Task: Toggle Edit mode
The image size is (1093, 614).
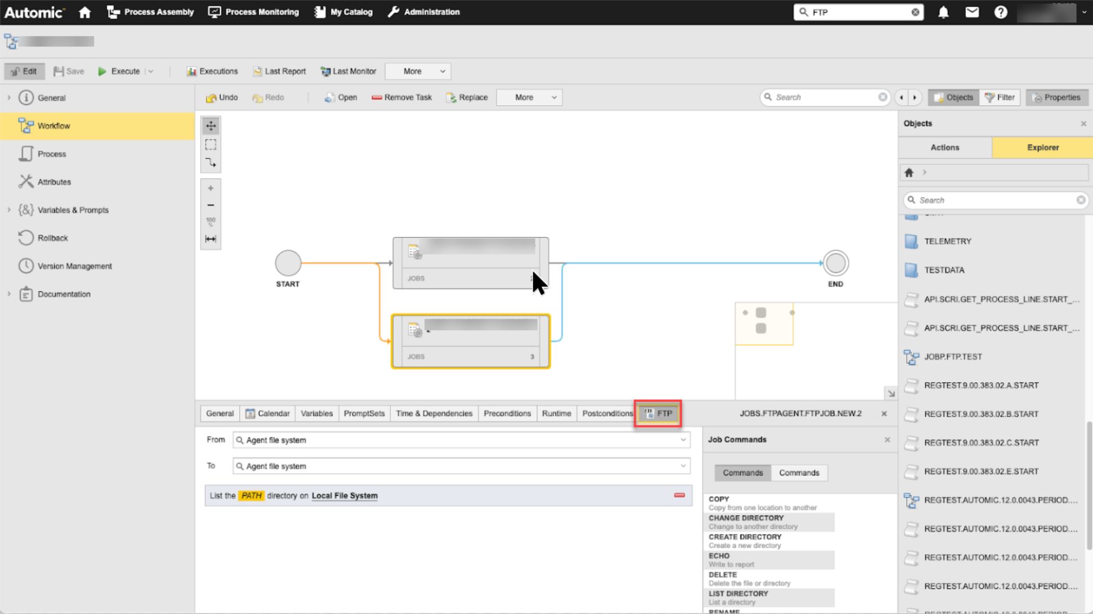Action: [24, 71]
